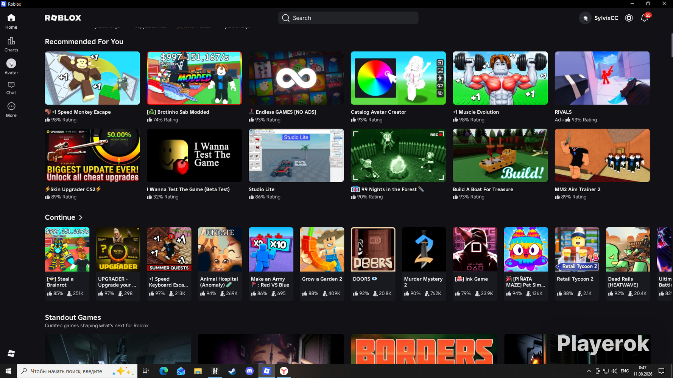The height and width of the screenshot is (378, 673).
Task: Click the "Recommended For You" heading text
Action: point(84,42)
